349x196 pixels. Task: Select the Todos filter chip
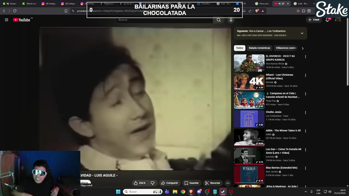click(x=239, y=48)
